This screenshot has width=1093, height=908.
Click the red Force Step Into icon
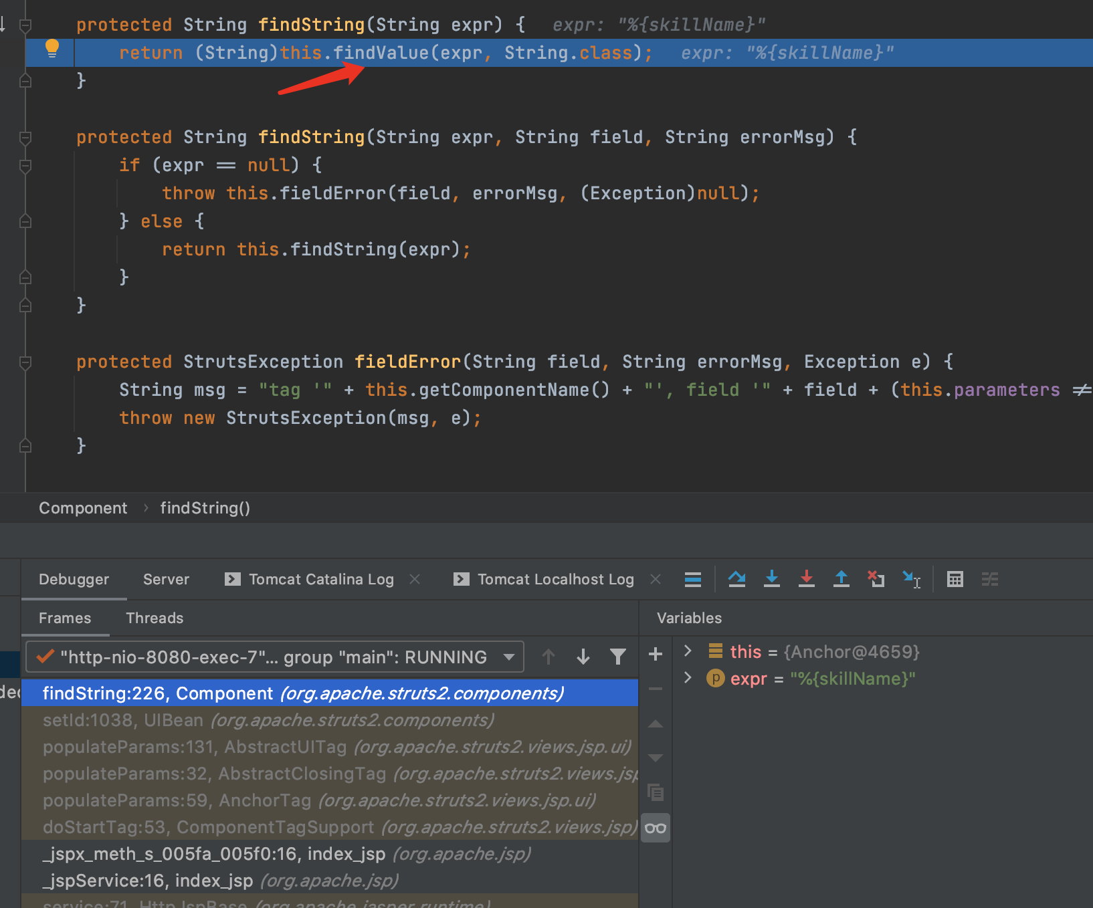tap(807, 579)
